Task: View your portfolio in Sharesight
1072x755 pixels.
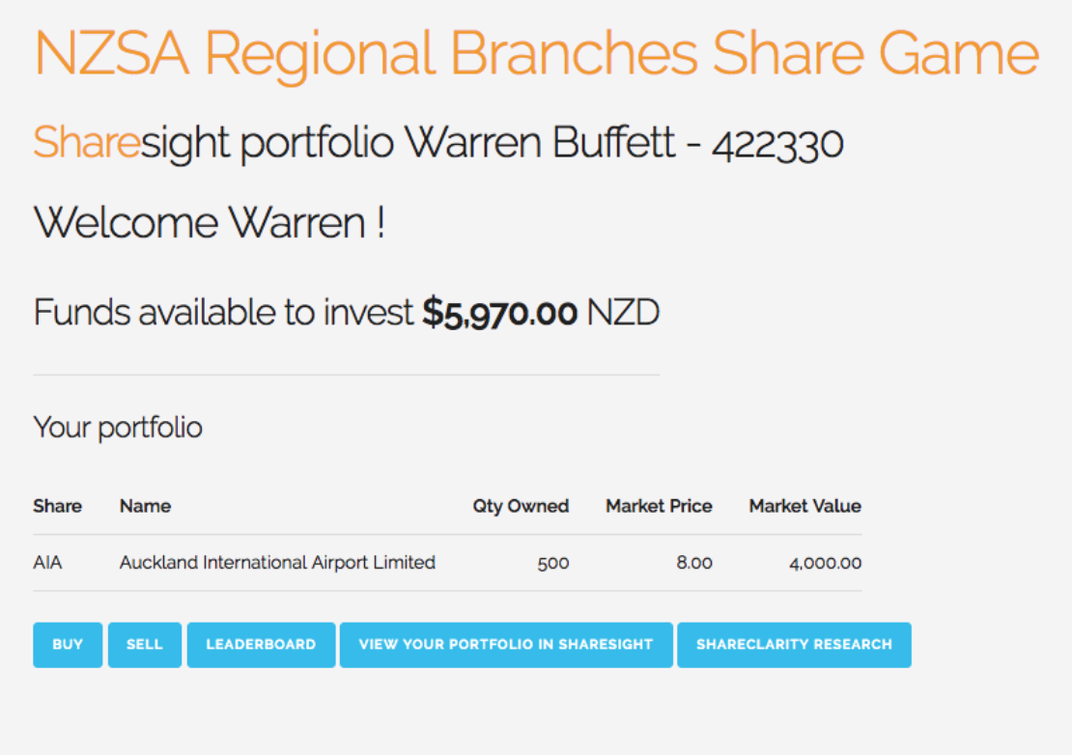Action: pos(505,645)
